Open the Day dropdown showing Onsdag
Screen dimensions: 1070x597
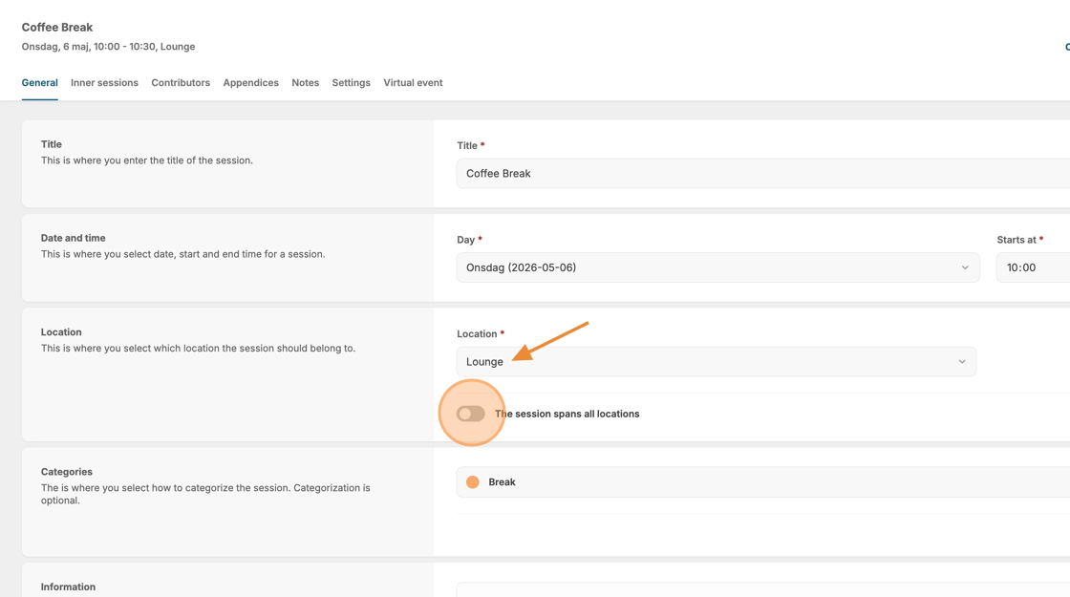point(707,267)
